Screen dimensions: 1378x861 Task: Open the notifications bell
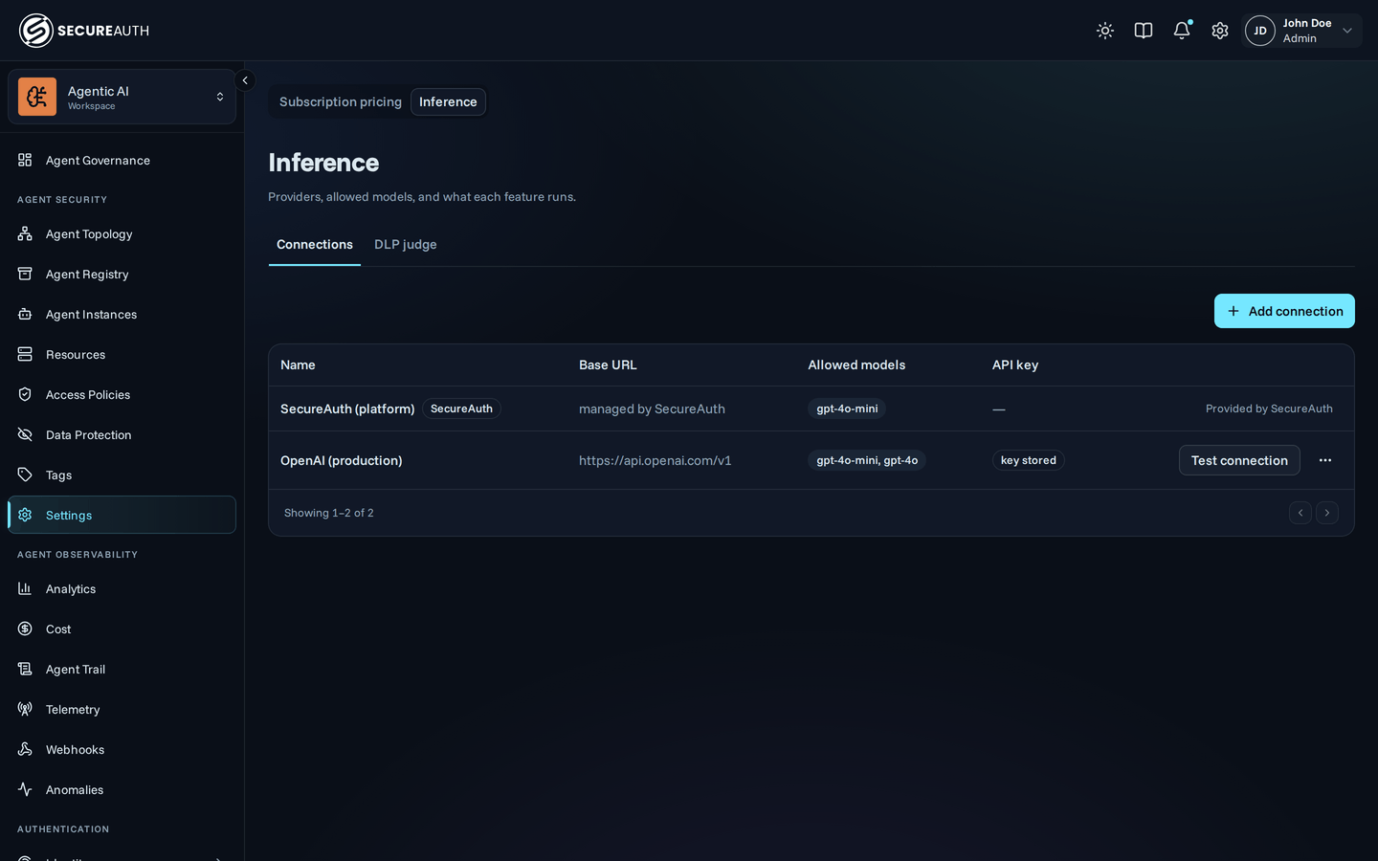coord(1182,31)
